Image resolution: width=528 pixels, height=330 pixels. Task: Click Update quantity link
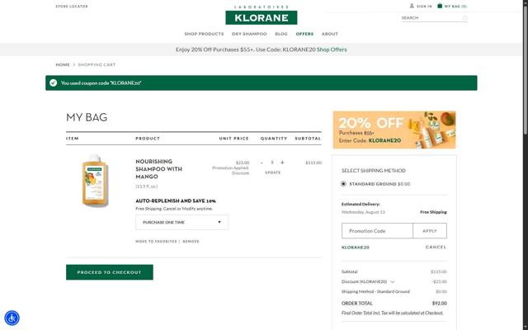(x=273, y=172)
